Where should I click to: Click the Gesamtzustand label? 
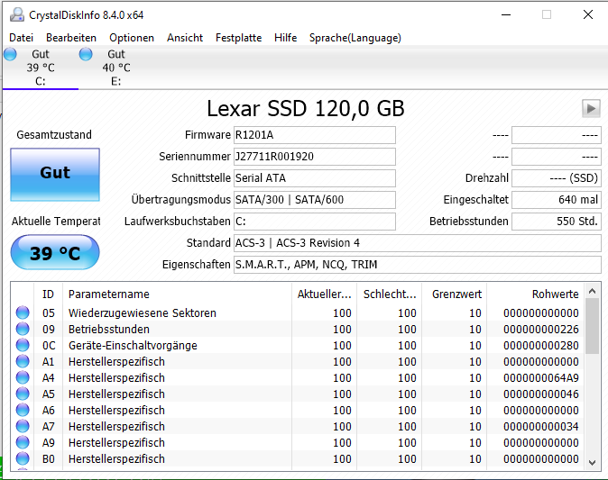coord(54,135)
